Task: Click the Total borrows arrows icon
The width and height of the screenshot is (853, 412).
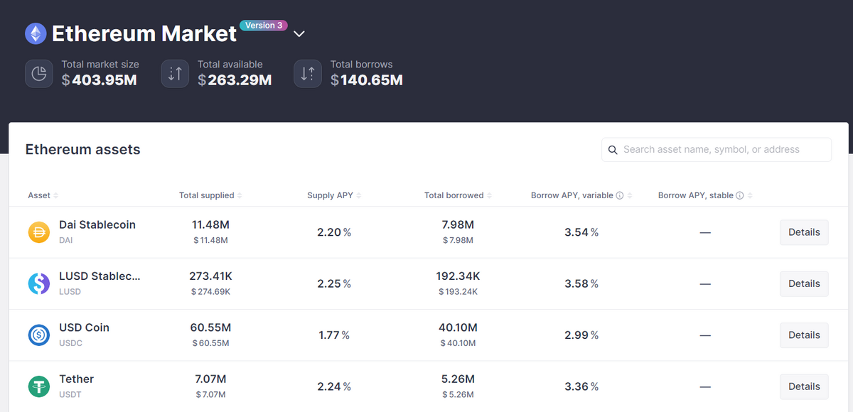Action: click(308, 74)
